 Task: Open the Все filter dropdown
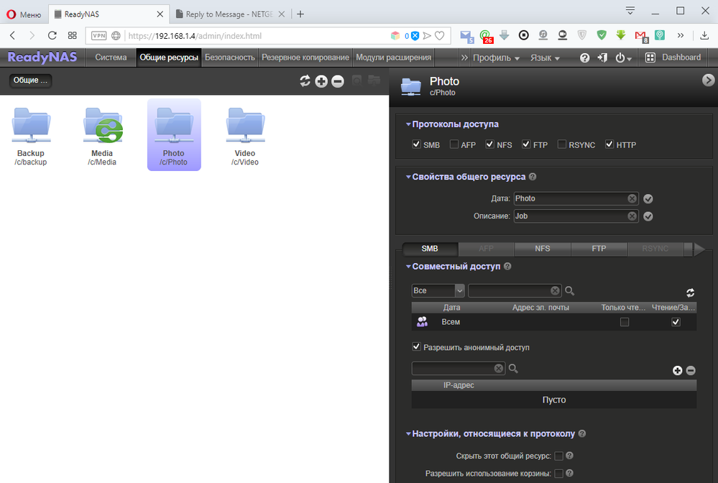(438, 290)
